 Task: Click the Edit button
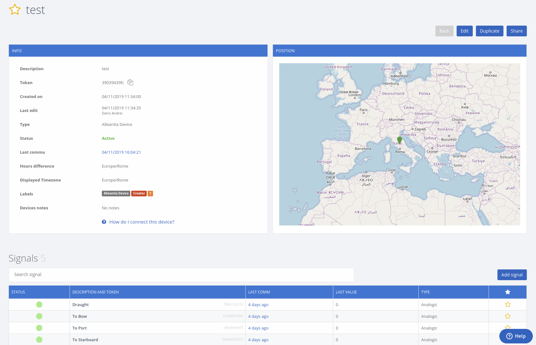click(465, 31)
